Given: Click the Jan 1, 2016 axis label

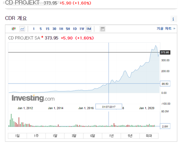Looking at the screenshot, I should coord(86,108).
